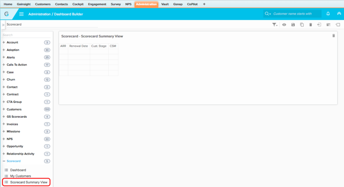Open the Survey tab
Image resolution: width=344 pixels, height=187 pixels.
tap(116, 4)
